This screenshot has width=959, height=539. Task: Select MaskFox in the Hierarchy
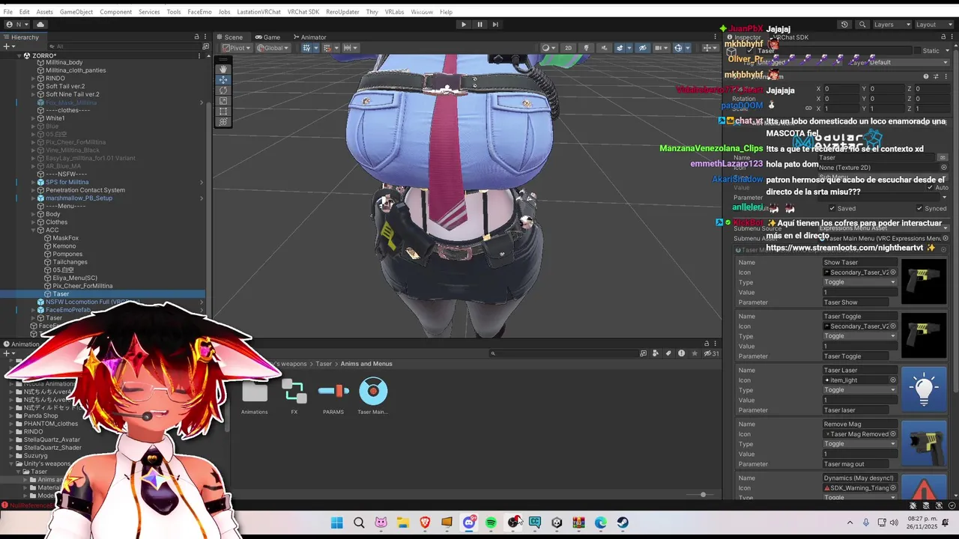[66, 238]
